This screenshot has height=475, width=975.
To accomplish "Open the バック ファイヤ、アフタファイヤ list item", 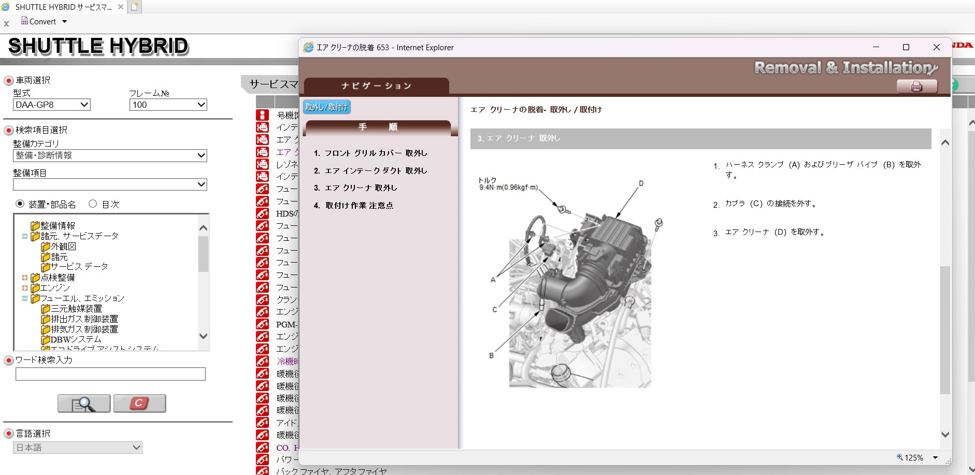I will tap(332, 471).
